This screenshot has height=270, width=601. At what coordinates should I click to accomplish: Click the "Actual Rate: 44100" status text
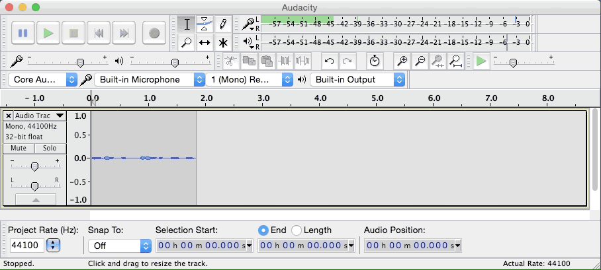point(536,263)
